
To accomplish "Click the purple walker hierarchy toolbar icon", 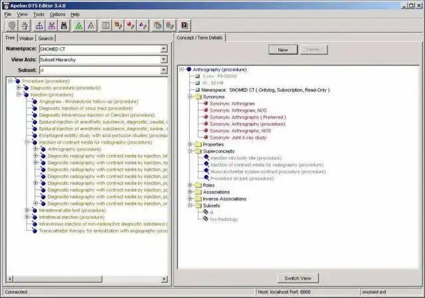I will click(x=52, y=25).
